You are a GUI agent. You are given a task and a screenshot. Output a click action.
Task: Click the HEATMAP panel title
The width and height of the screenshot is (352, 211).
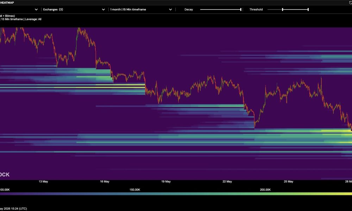coord(7,3)
